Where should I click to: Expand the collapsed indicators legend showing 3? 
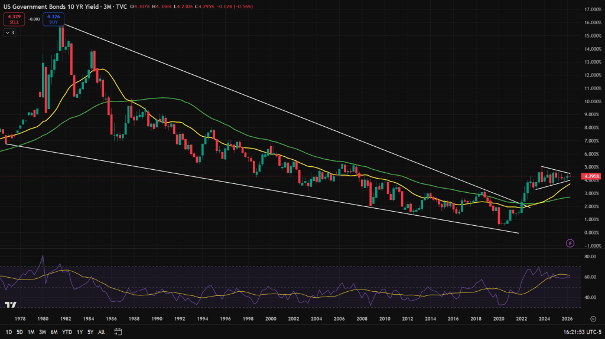pyautogui.click(x=10, y=32)
